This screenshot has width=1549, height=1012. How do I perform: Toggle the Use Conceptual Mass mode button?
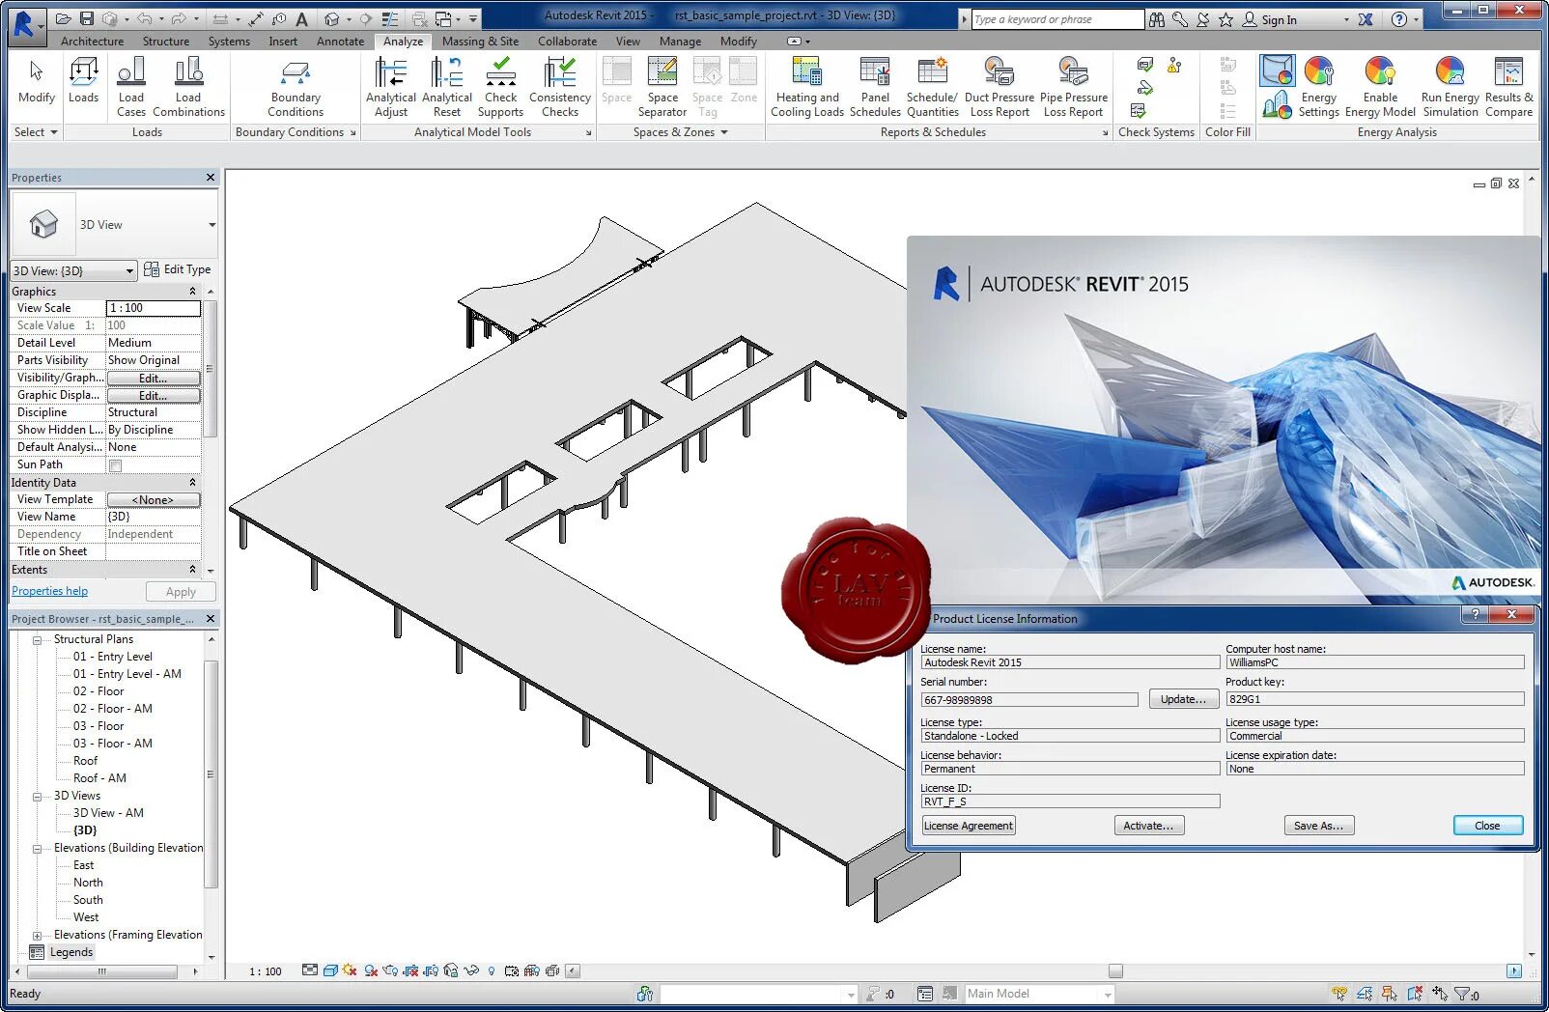click(1277, 70)
